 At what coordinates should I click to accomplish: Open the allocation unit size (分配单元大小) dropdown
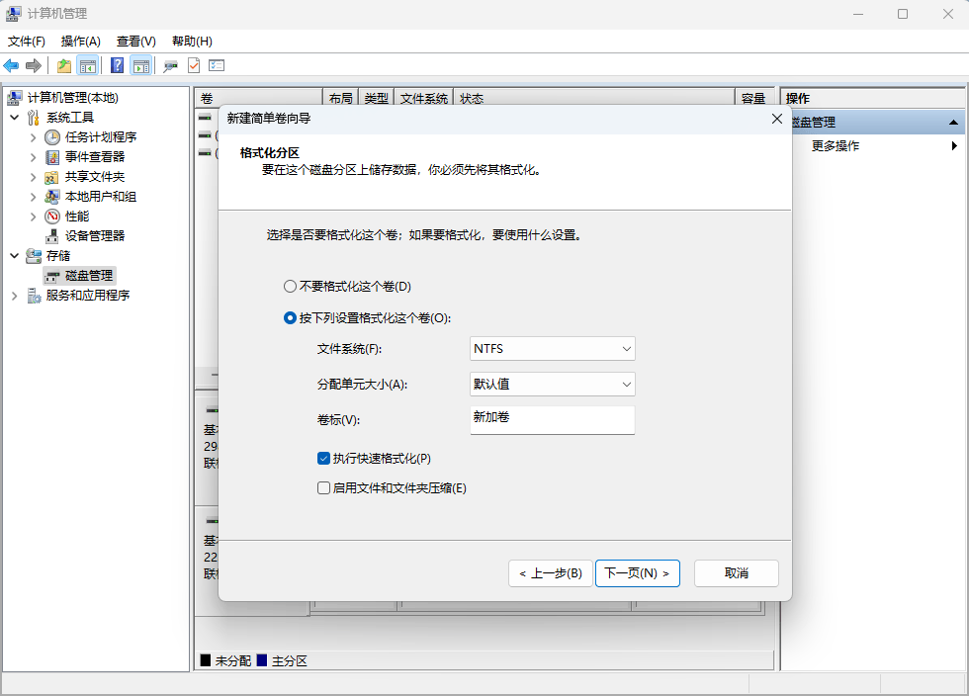[552, 384]
